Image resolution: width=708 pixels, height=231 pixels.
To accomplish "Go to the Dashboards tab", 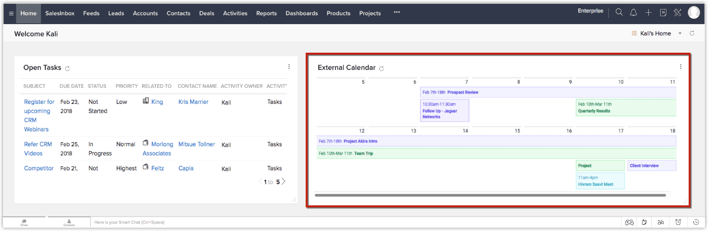I will point(302,13).
